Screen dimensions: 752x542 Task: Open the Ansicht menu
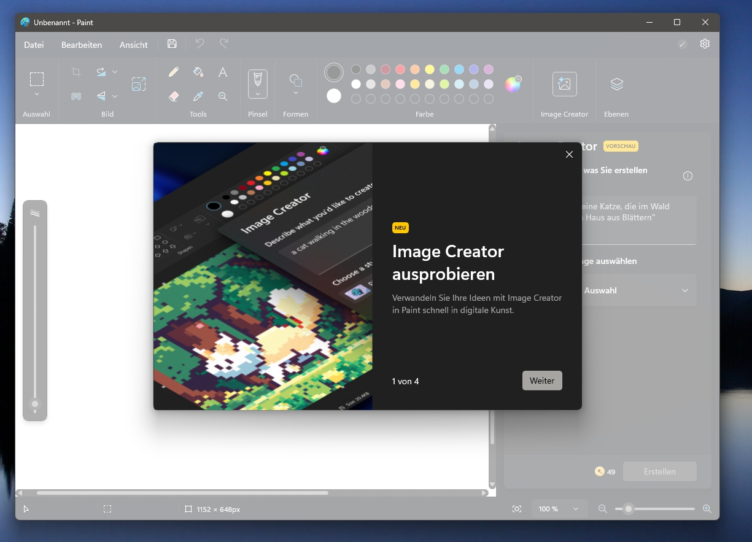pyautogui.click(x=134, y=45)
